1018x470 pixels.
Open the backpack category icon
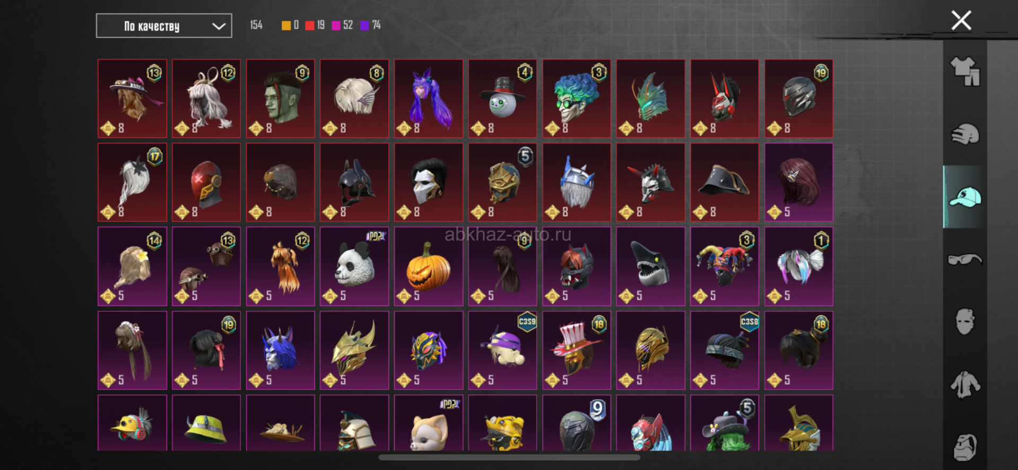(965, 447)
